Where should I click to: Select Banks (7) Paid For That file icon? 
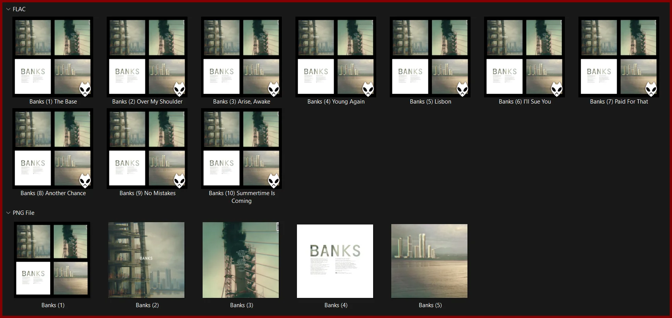click(619, 57)
